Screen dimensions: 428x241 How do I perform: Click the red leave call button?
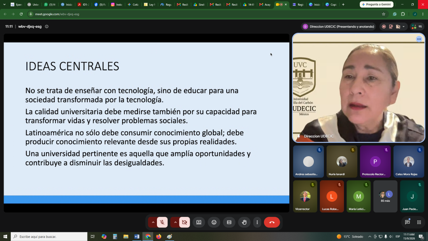coord(272,222)
